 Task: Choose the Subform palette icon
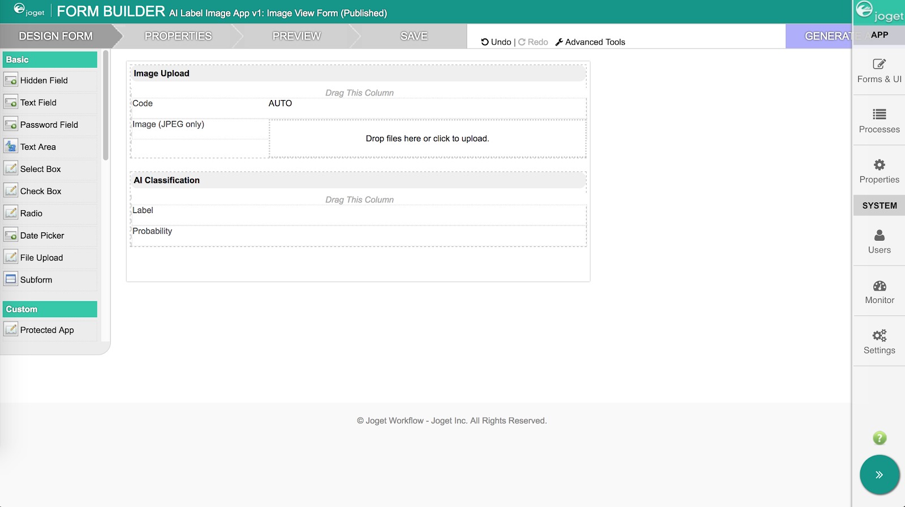tap(11, 279)
